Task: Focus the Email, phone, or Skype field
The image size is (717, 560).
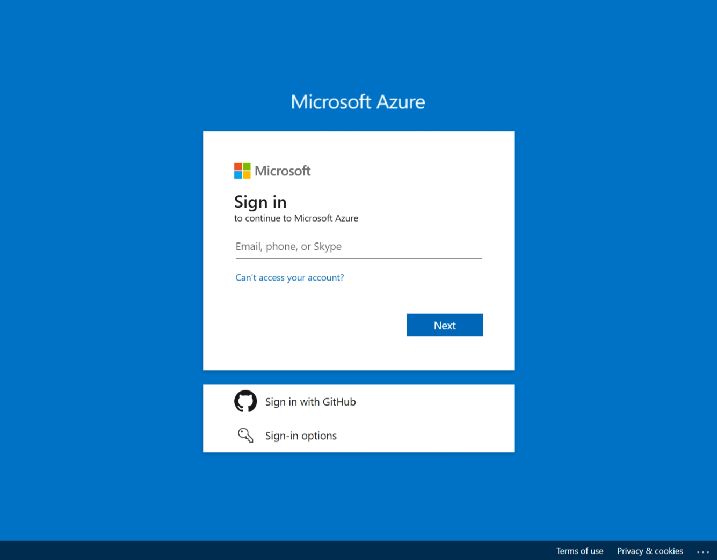Action: point(358,247)
